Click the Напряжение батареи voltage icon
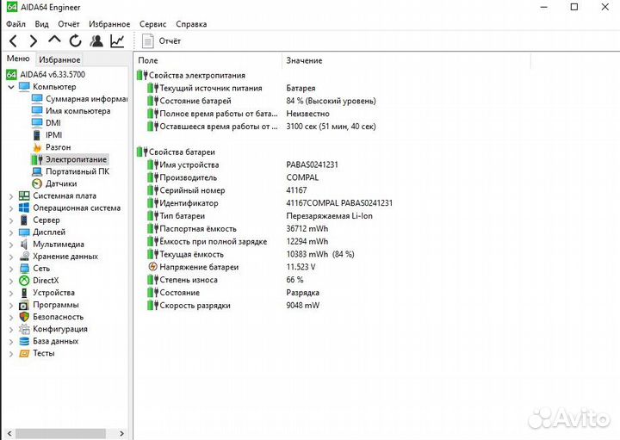Viewport: 620px width, 440px height. [x=152, y=267]
